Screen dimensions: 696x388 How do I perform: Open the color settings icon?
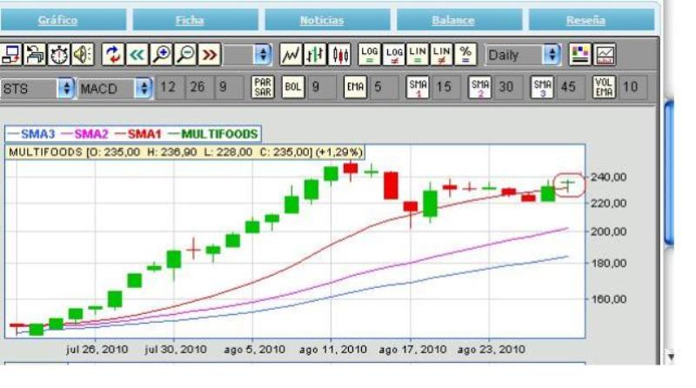579,55
